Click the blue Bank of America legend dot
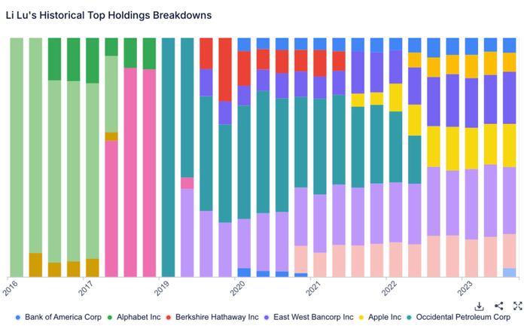The width and height of the screenshot is (527, 329). [x=18, y=318]
